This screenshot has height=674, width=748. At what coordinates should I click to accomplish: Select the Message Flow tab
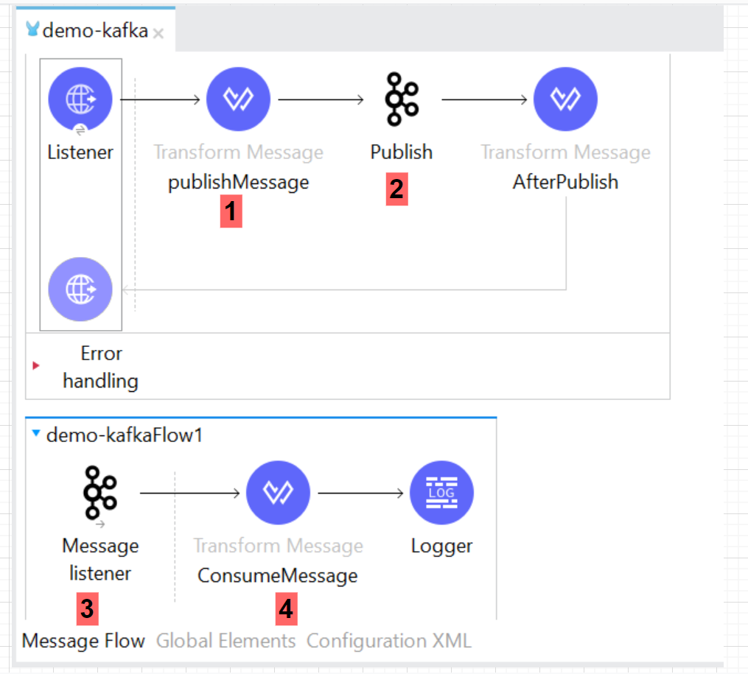(x=83, y=640)
